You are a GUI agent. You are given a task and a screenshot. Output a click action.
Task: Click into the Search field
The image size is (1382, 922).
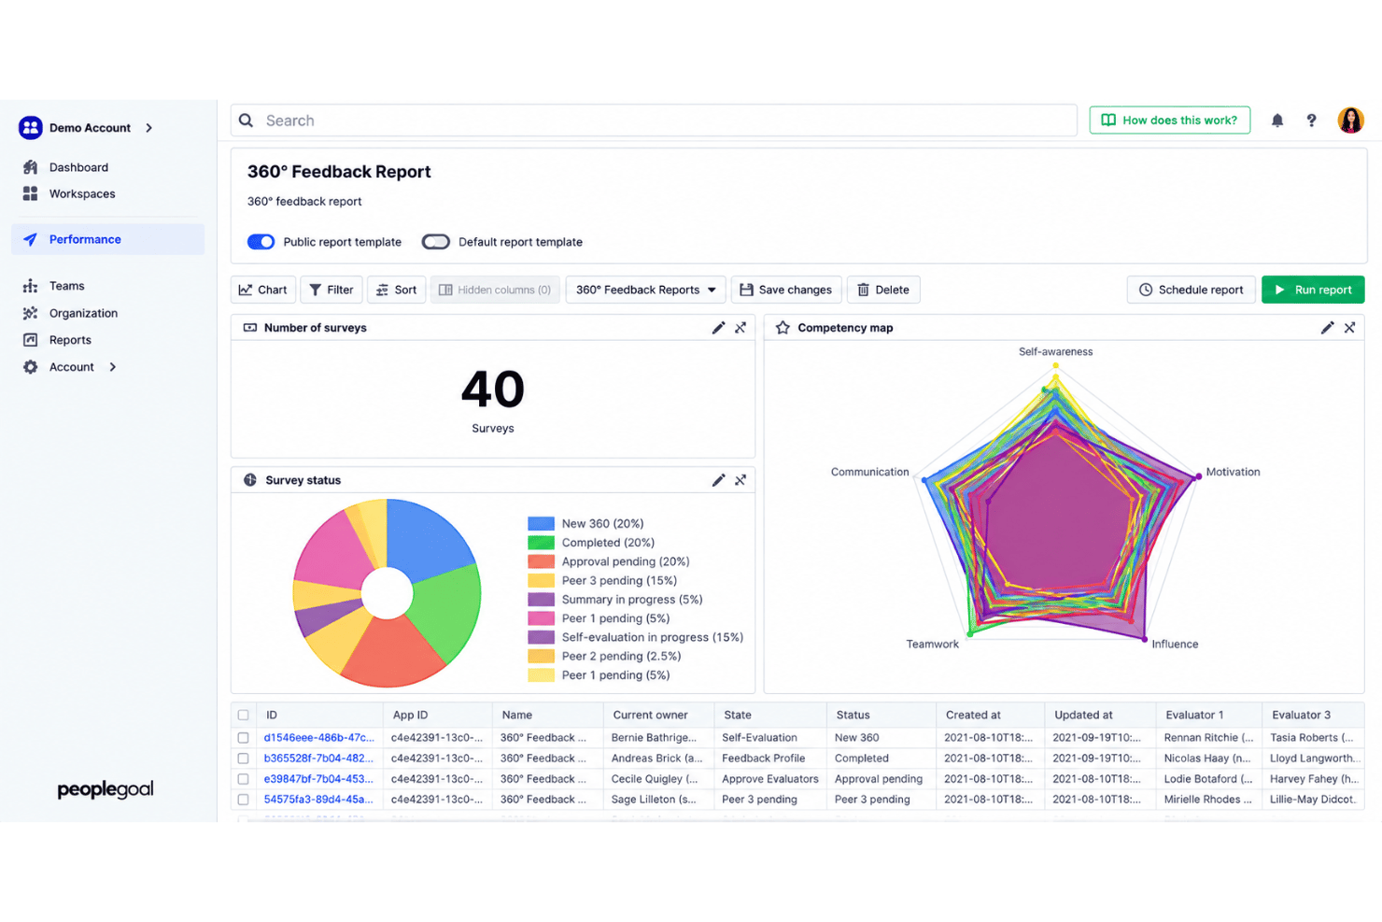(x=654, y=121)
